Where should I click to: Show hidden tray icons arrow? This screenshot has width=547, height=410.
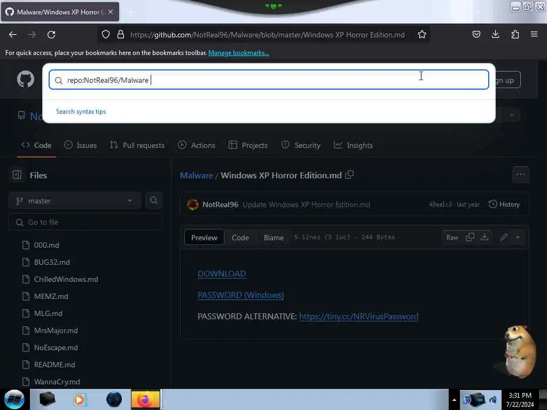454,400
